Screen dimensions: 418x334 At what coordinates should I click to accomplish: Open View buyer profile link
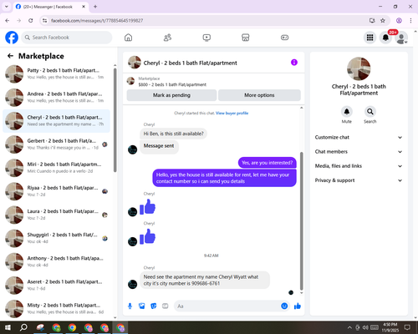tap(232, 113)
